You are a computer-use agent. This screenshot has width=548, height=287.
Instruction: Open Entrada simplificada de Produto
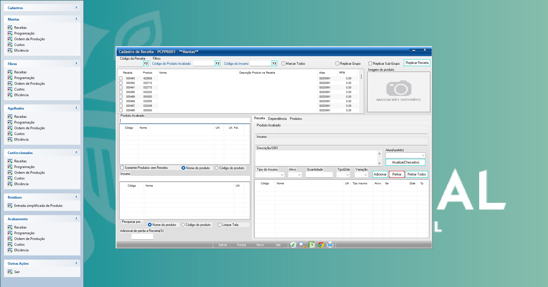tap(38, 206)
